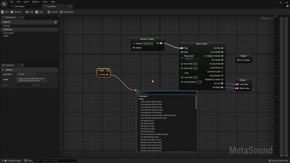
Task: Click the Unreal Engine logo icon
Action: 4,4
